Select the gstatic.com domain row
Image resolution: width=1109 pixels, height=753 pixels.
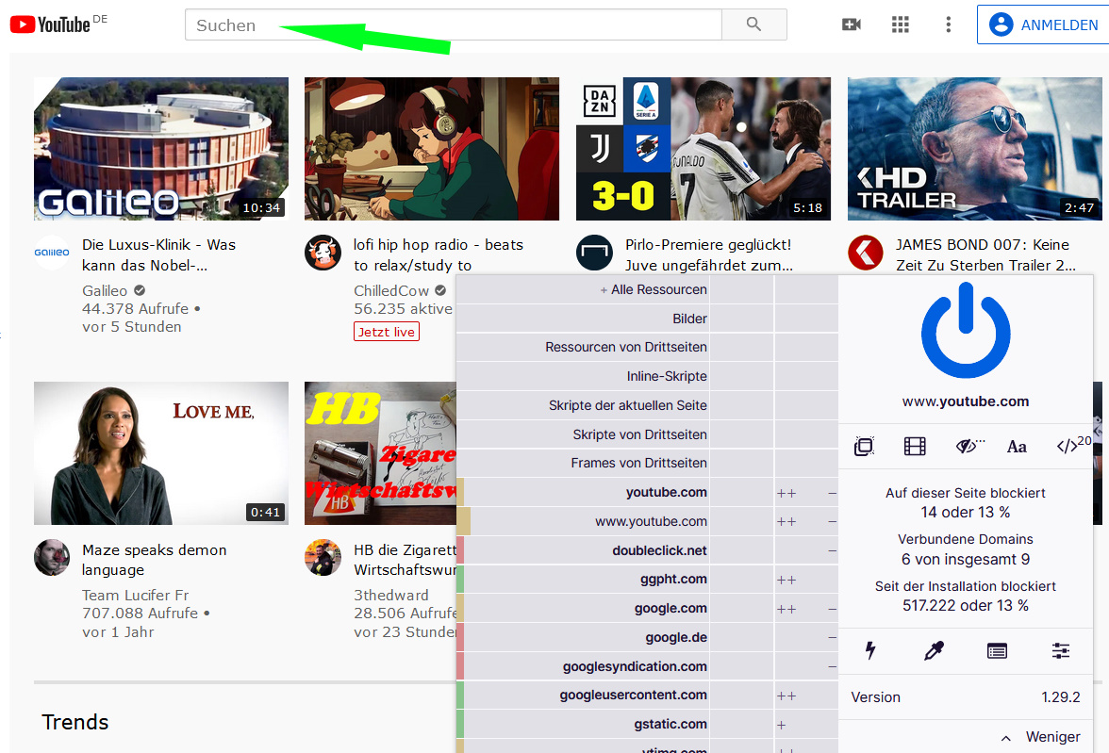point(582,724)
